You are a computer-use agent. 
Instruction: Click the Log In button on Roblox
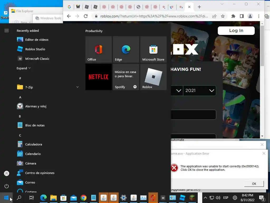click(236, 31)
